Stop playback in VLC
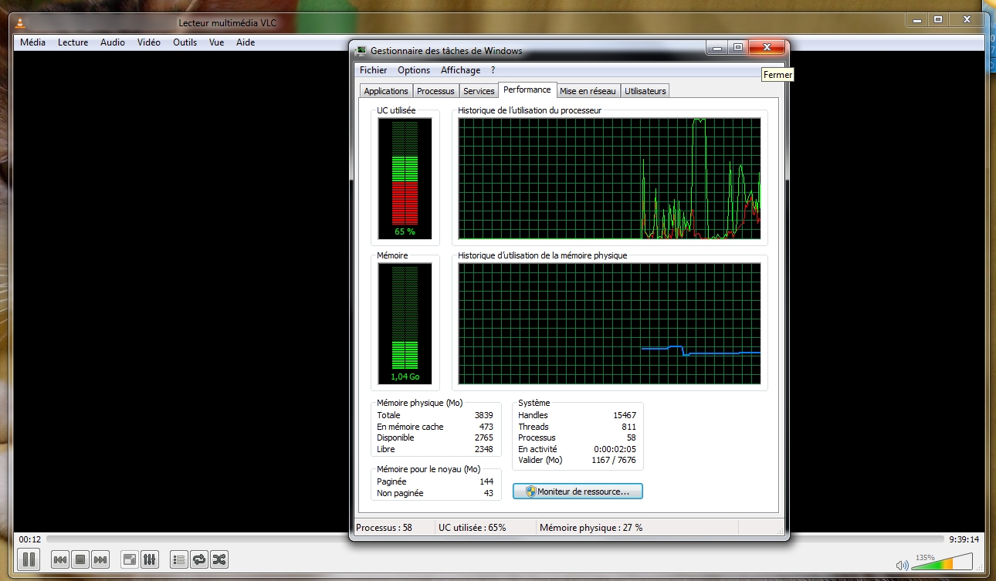This screenshot has width=996, height=581. tap(80, 559)
